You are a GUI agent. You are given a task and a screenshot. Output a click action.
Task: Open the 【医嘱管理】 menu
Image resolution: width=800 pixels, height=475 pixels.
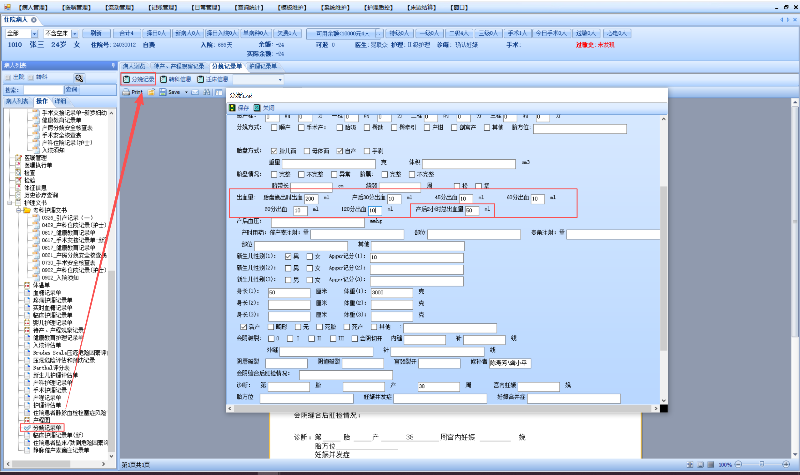click(77, 7)
